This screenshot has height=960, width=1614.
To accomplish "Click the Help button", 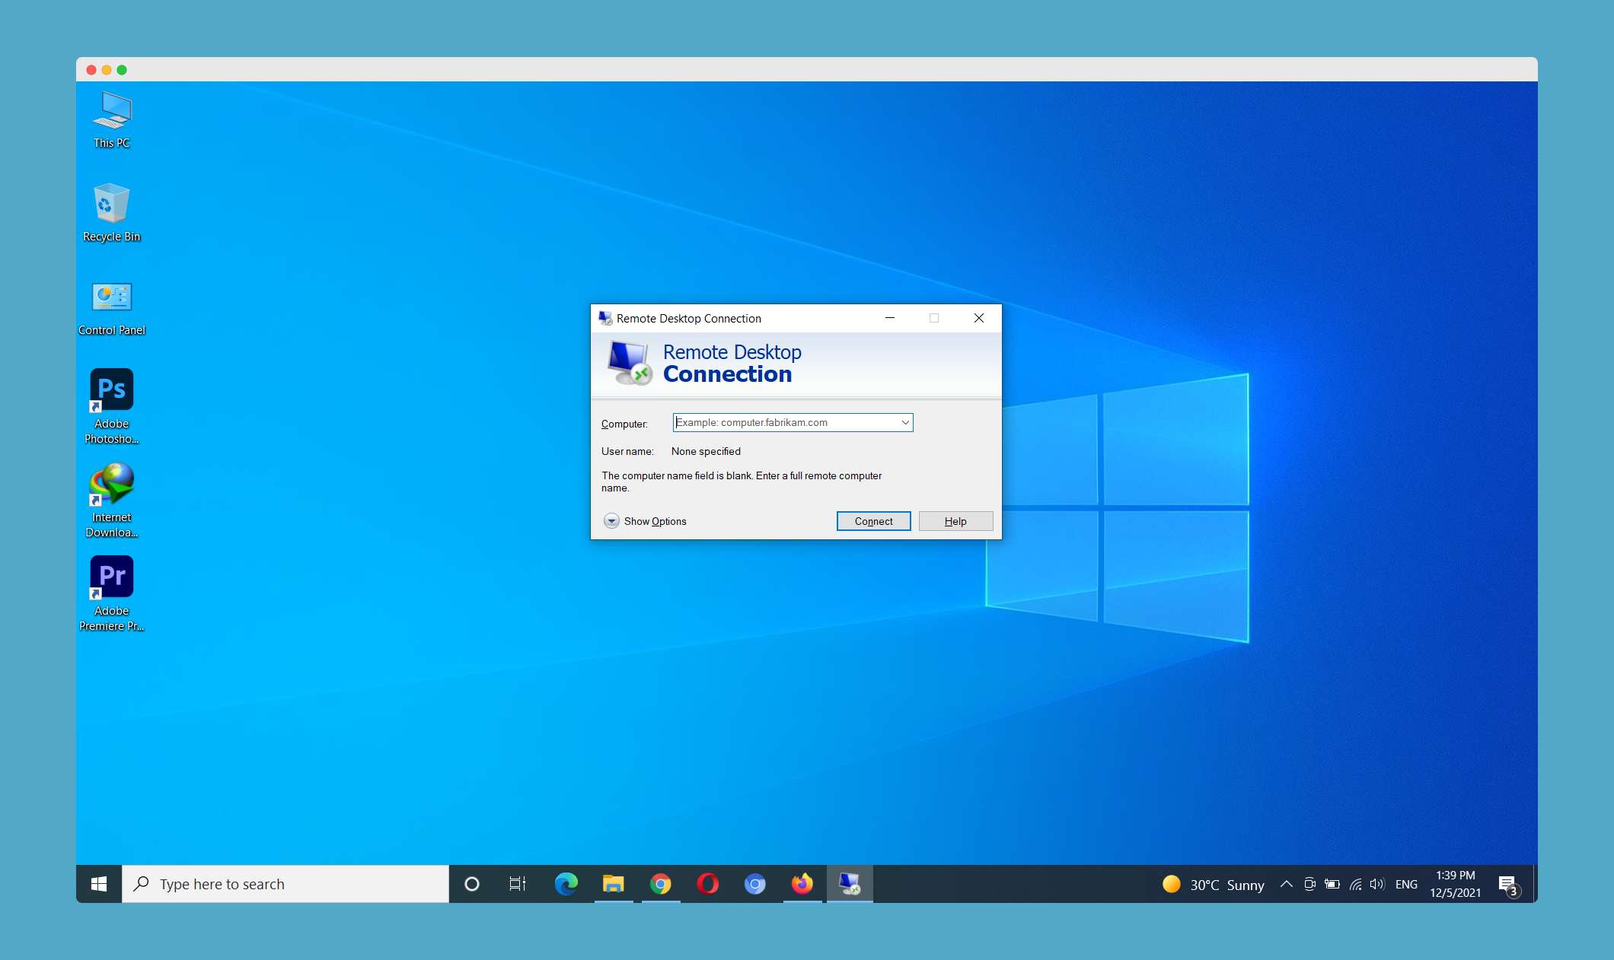I will 955,521.
